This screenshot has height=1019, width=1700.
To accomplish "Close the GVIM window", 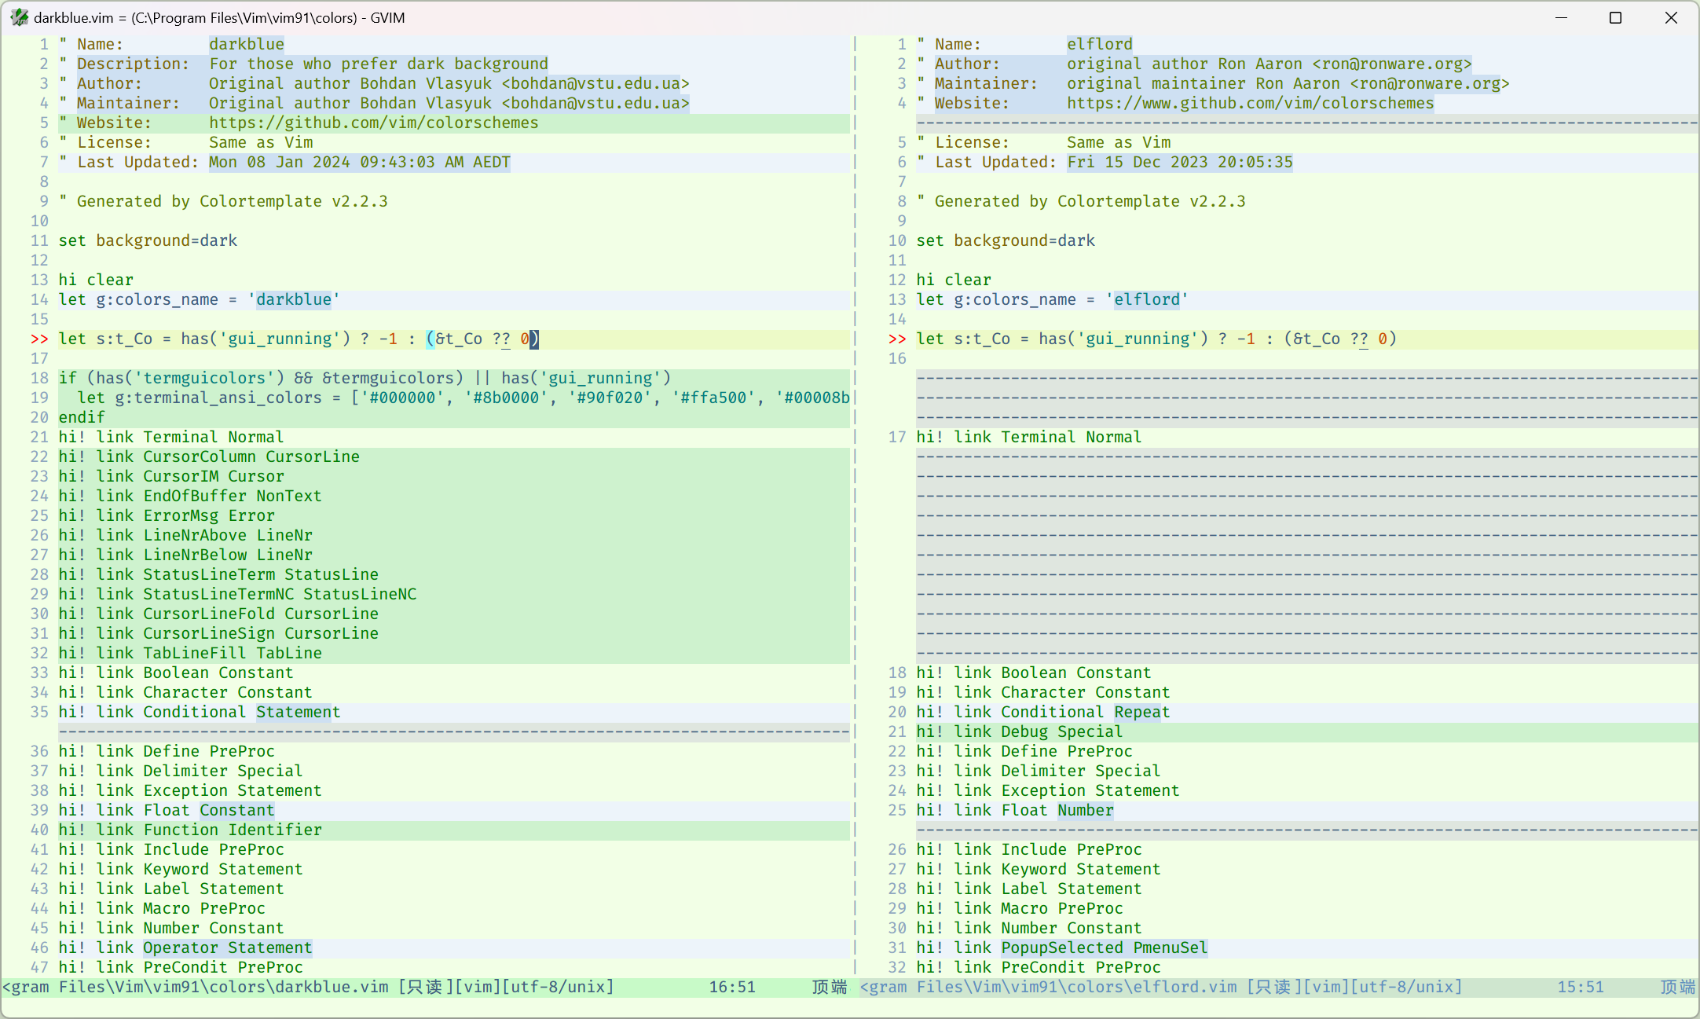I will (1671, 17).
